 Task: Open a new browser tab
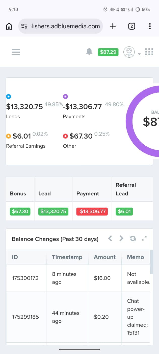tap(113, 26)
